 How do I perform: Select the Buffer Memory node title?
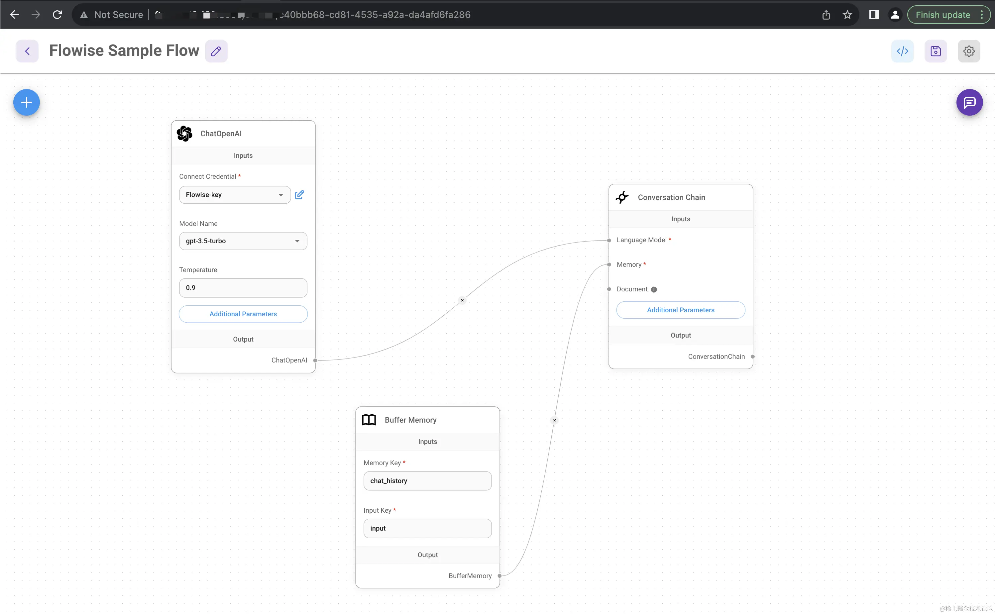pos(410,420)
